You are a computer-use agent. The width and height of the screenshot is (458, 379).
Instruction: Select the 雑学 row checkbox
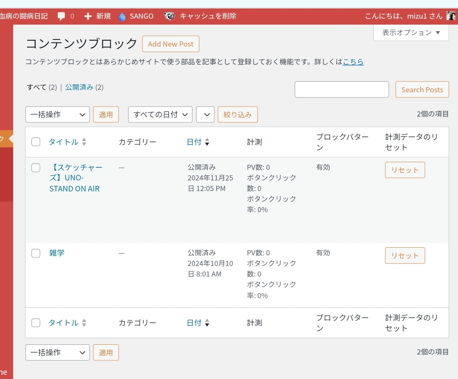(x=36, y=253)
